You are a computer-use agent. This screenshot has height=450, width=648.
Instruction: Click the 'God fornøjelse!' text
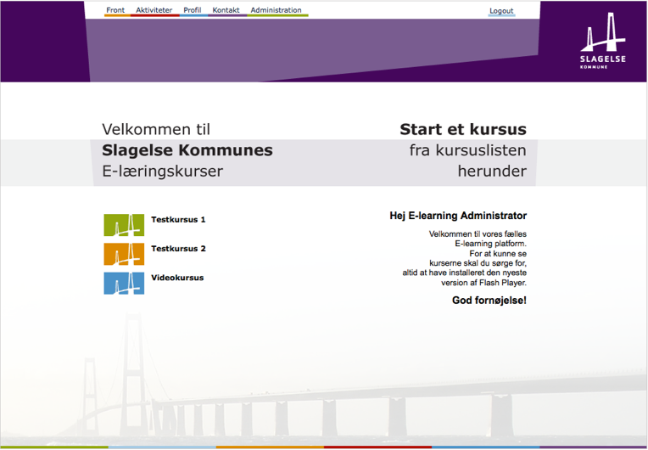[x=489, y=301]
